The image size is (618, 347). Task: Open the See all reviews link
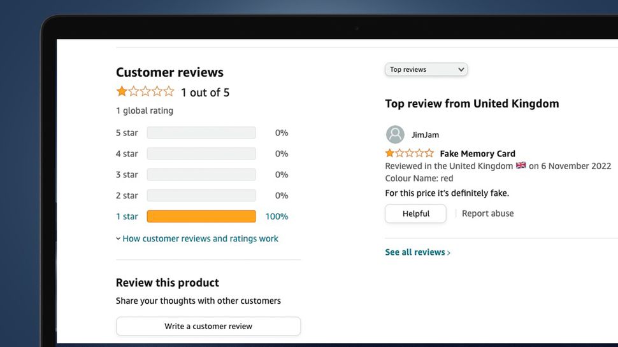coord(415,252)
